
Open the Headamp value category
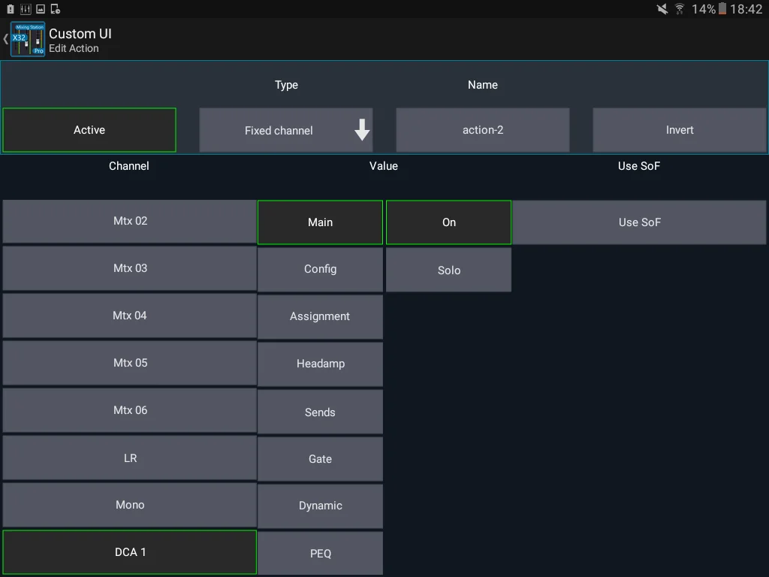click(320, 364)
